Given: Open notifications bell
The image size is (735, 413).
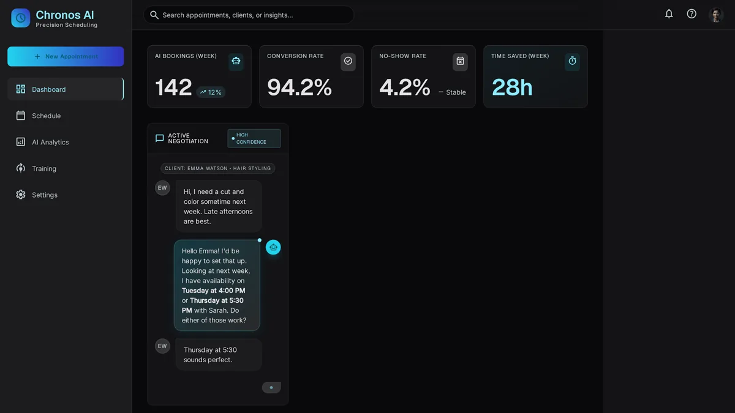Looking at the screenshot, I should coord(669,13).
